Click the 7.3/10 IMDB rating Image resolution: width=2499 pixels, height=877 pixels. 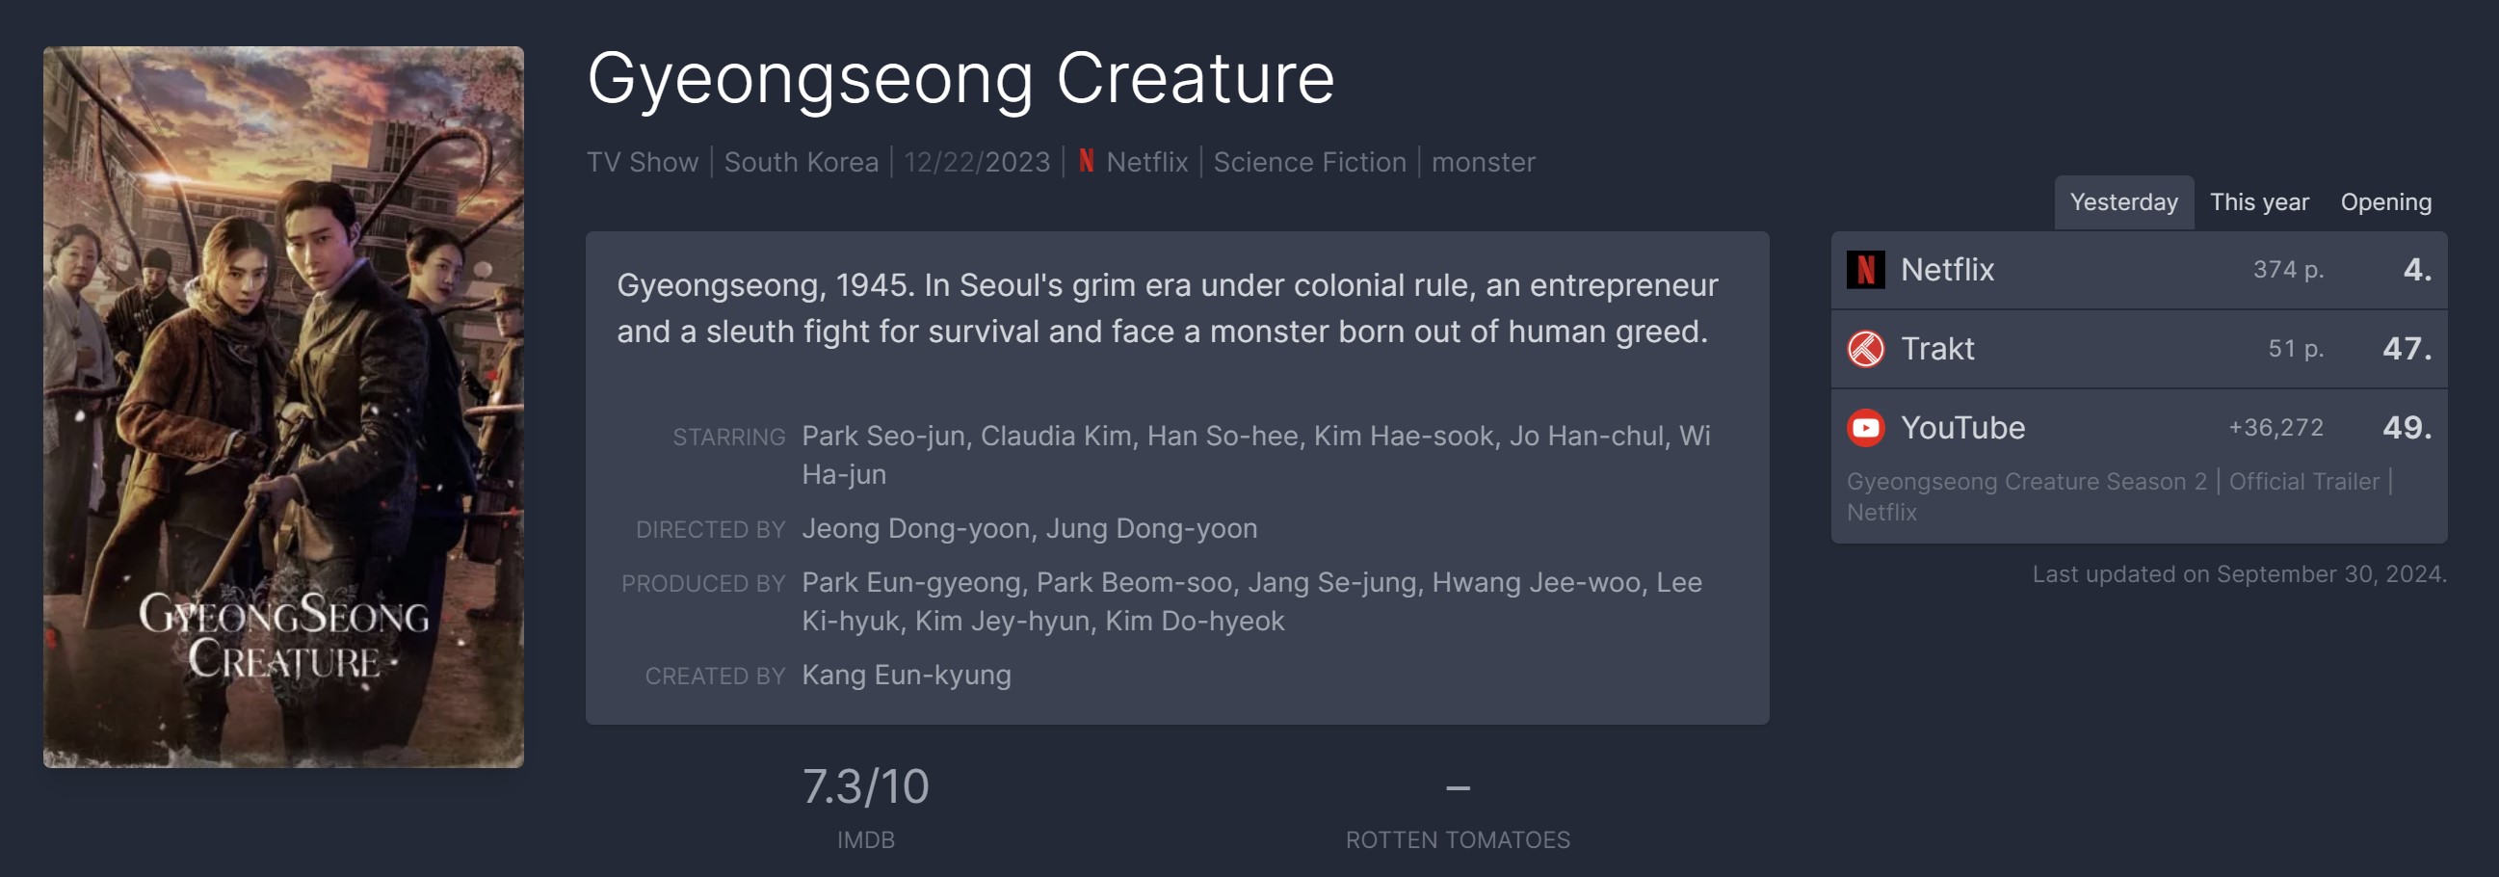click(x=865, y=786)
